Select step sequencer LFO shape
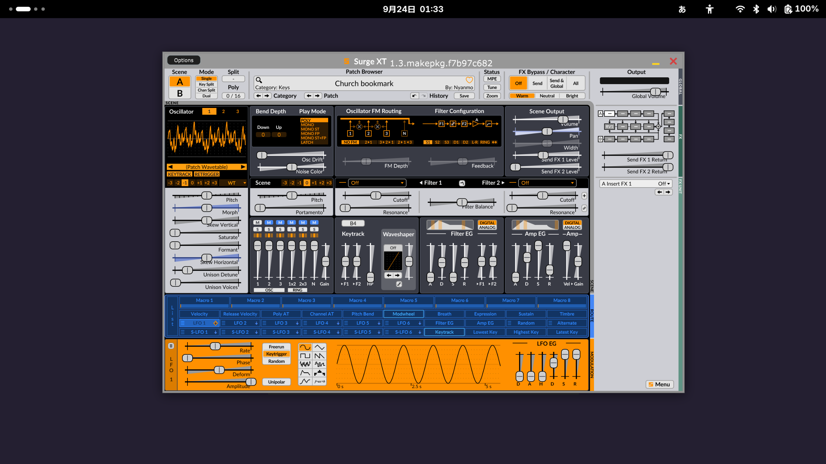Image resolution: width=826 pixels, height=464 pixels. [319, 373]
